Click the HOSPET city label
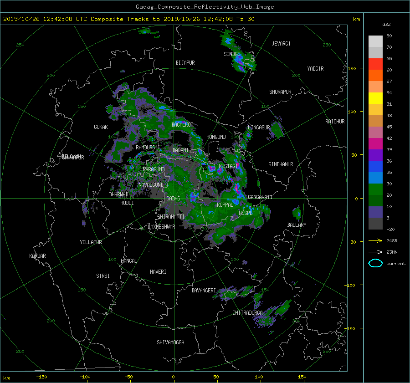Screen dimensions: 410x383 (247, 213)
